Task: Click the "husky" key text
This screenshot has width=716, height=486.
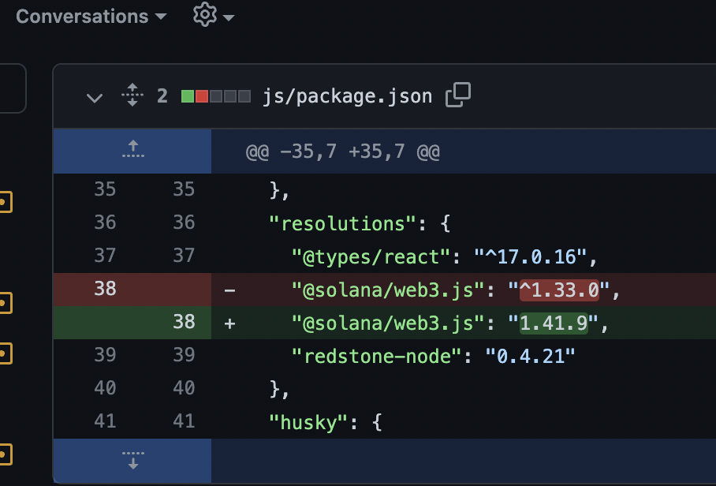Action: (x=308, y=423)
